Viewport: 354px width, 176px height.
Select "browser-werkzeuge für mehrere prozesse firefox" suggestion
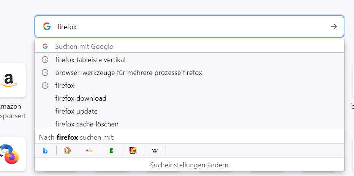click(x=128, y=73)
